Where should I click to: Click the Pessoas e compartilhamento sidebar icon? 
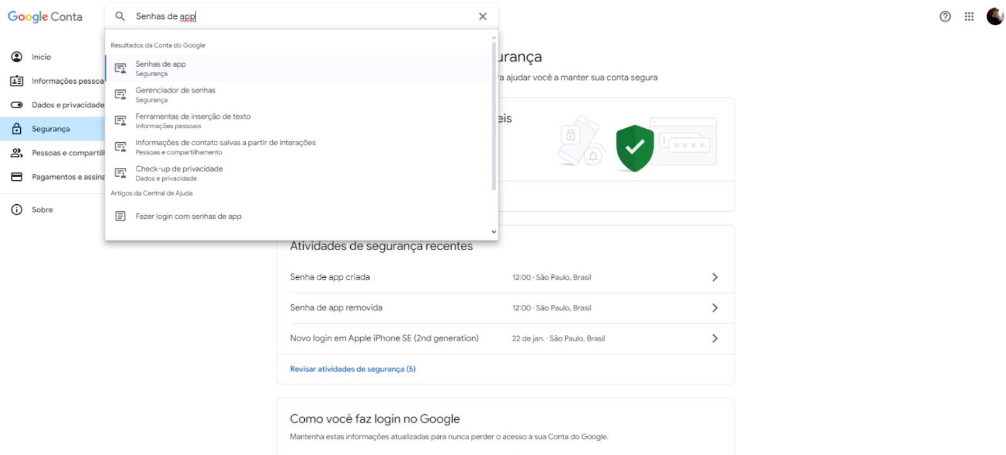17,153
